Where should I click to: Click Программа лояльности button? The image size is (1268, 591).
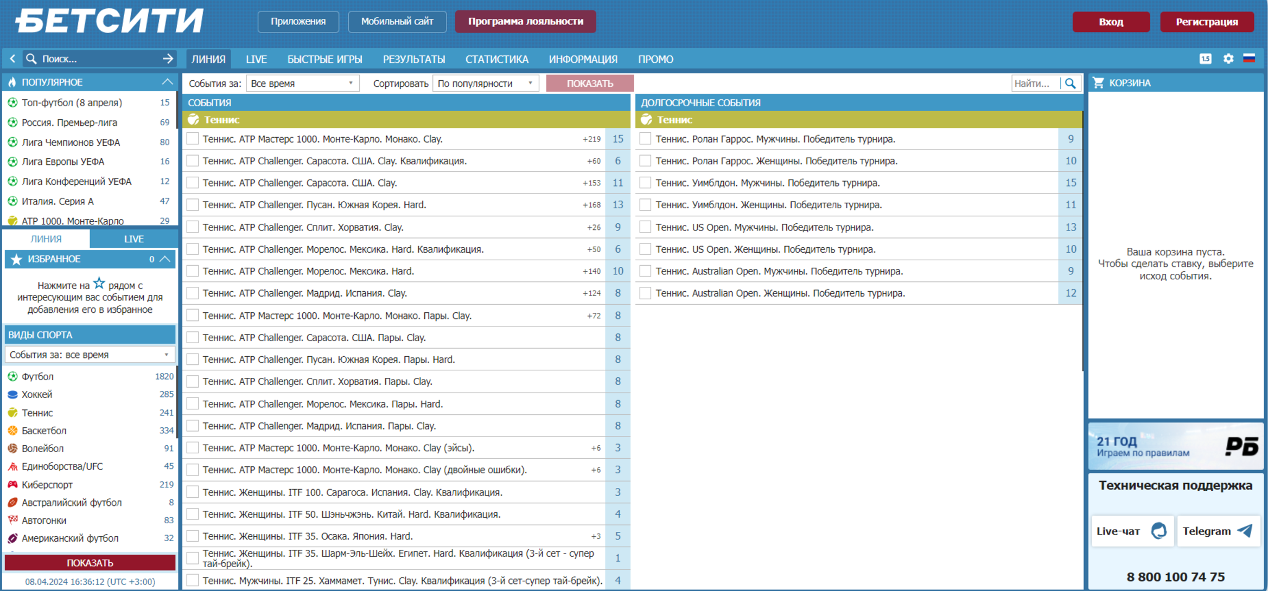click(525, 22)
